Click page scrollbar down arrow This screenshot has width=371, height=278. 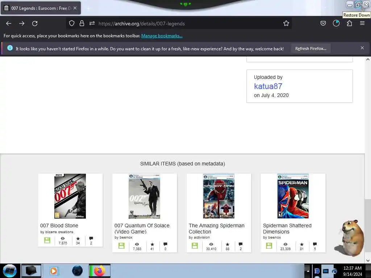(368, 261)
